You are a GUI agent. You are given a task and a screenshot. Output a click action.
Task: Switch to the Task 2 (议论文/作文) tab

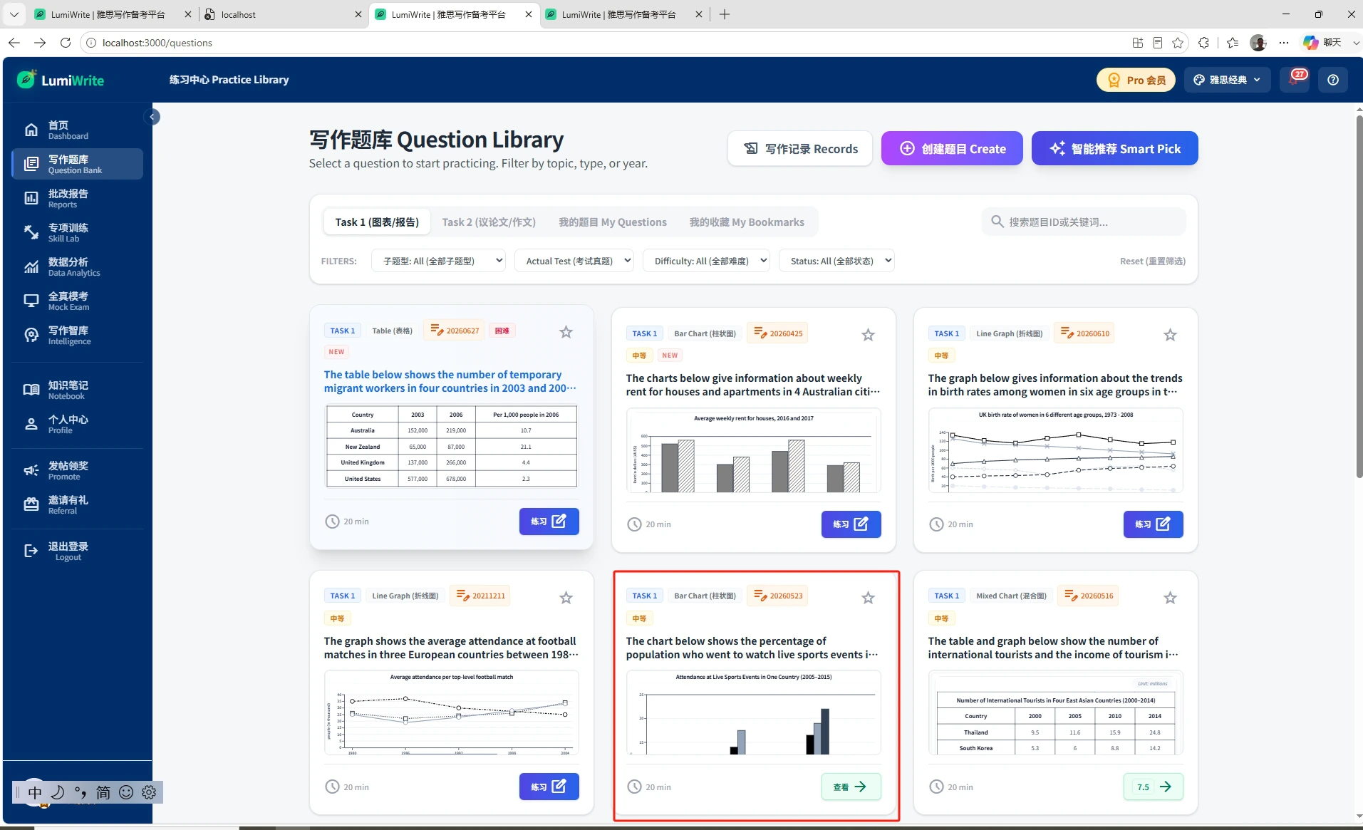point(489,222)
